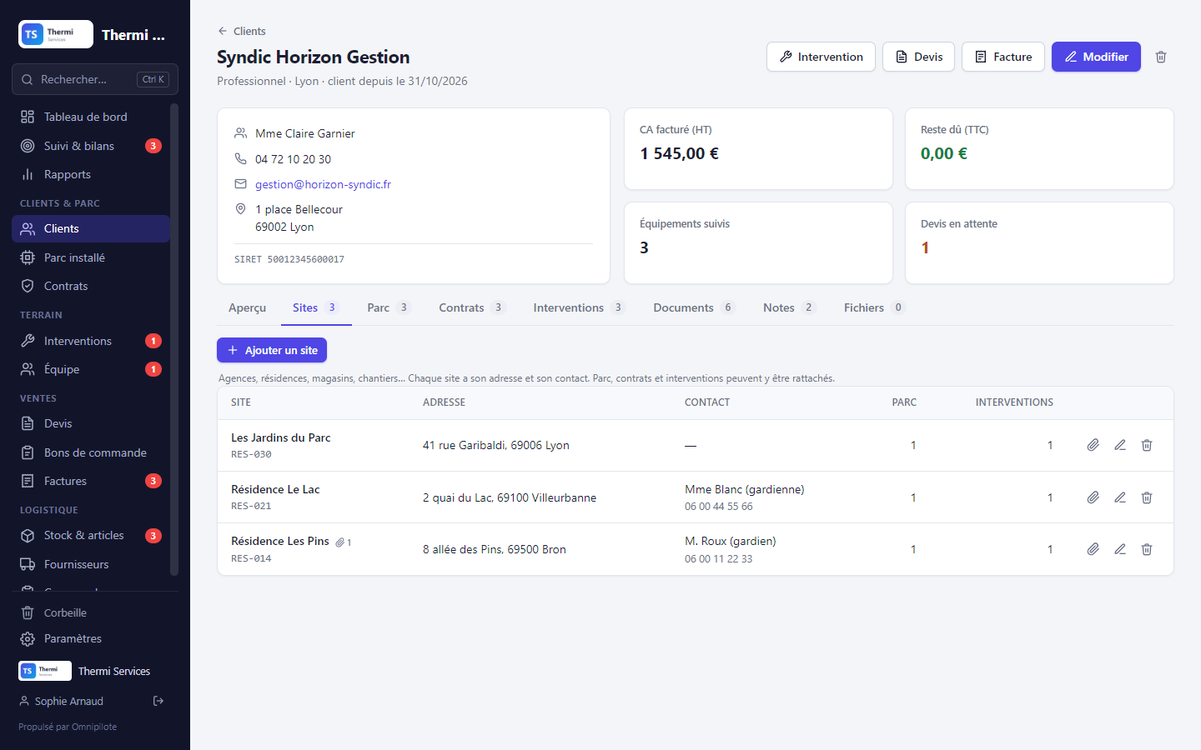1201x750 pixels.
Task: Click Parc count for Les Jardins du Parc
Action: (x=913, y=445)
